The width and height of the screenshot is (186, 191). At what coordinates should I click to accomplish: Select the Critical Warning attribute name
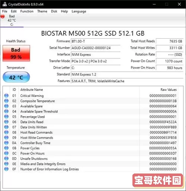[32, 96]
